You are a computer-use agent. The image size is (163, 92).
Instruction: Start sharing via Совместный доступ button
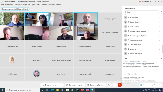[96, 85]
